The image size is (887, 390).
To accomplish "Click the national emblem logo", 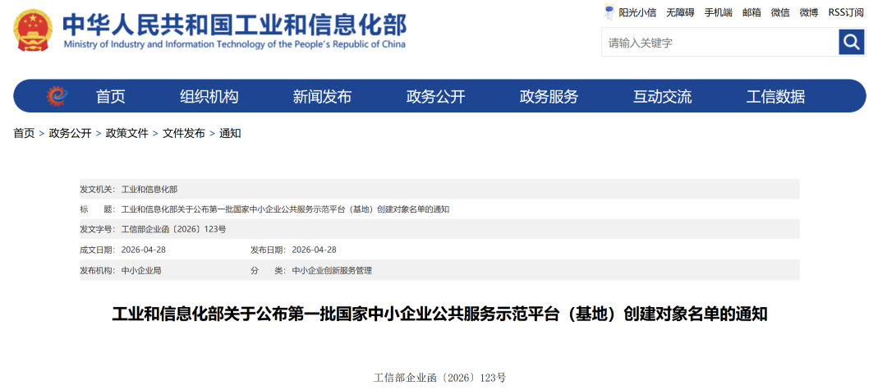I will tap(33, 30).
